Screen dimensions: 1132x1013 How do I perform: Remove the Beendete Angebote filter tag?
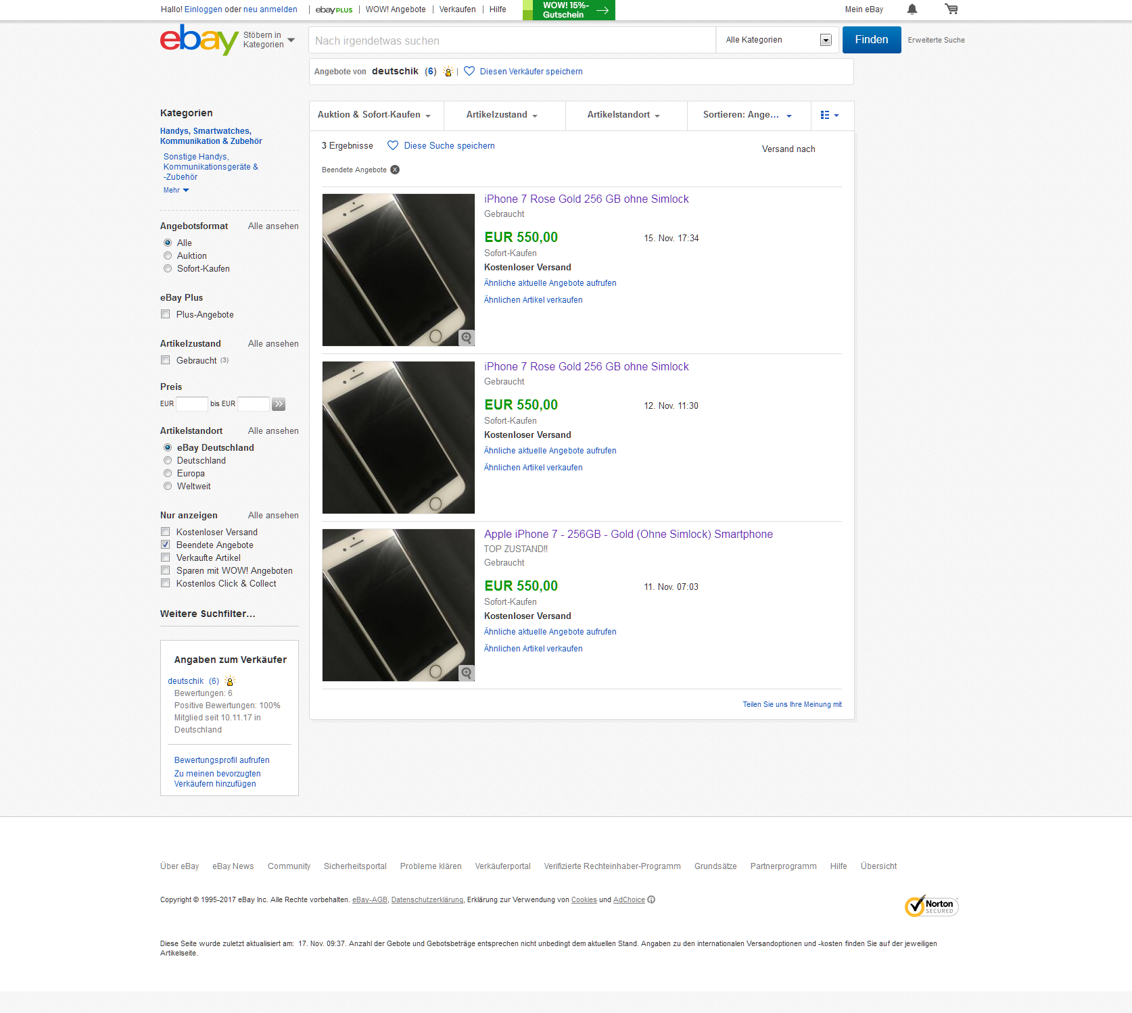coord(395,170)
